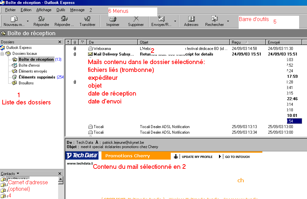This screenshot has width=307, height=199.
Task: Click the Éléments envoyés folder icon
Action: 14,71
